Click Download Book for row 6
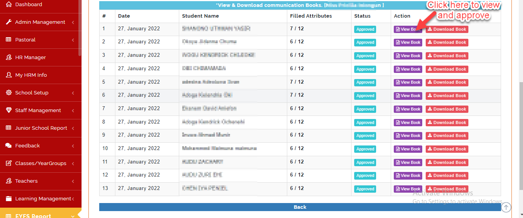 (447, 96)
